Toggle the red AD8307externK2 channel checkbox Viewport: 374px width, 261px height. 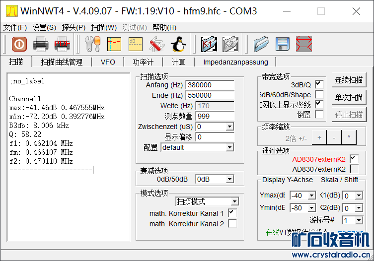coord(354,159)
